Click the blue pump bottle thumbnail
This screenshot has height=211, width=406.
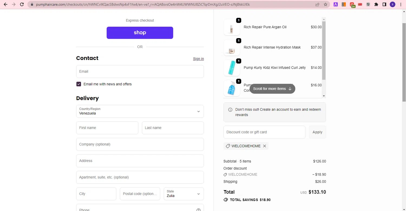(x=232, y=88)
